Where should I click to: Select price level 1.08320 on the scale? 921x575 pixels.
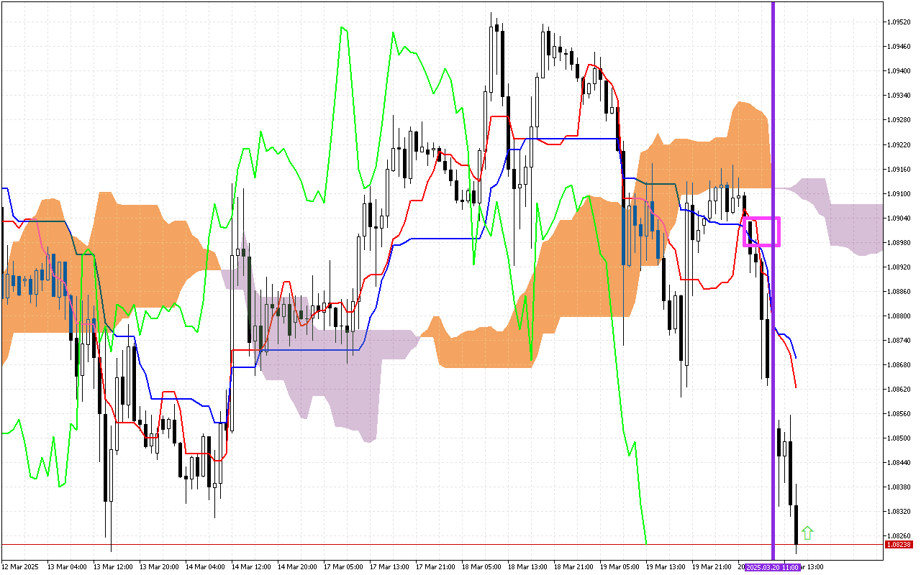(x=900, y=511)
